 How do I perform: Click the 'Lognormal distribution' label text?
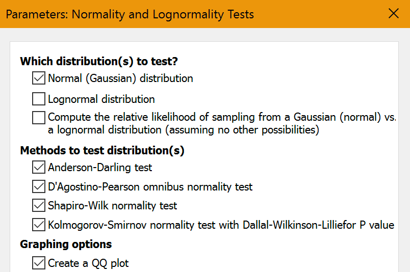coord(101,99)
